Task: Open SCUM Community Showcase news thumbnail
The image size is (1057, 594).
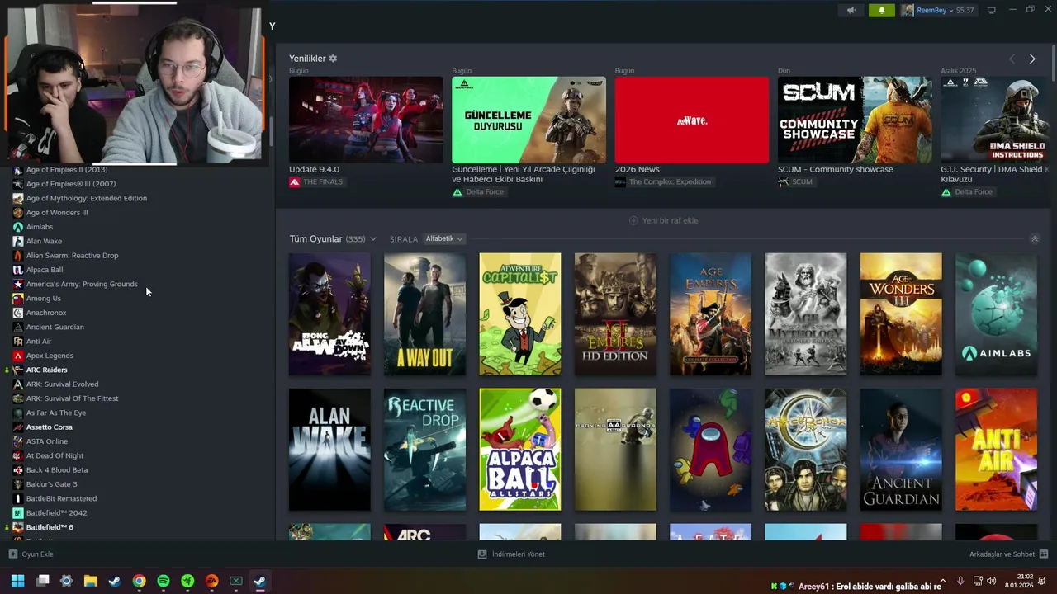Action: (x=855, y=120)
